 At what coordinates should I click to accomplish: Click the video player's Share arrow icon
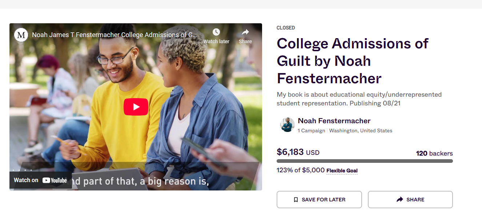[245, 32]
